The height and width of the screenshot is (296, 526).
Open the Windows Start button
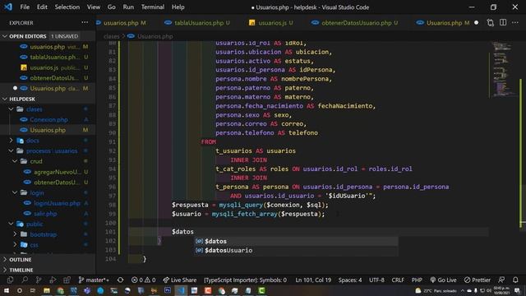pos(7,290)
